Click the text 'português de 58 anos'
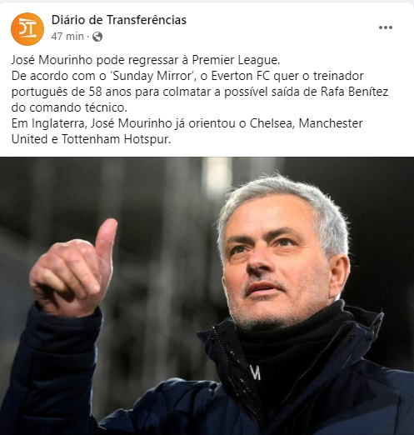Viewport: 414px width, 435px height. coord(71,92)
